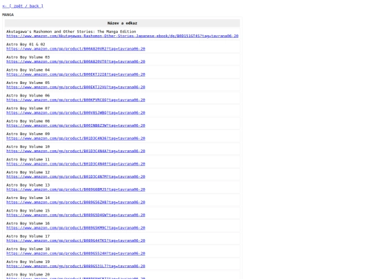
Task: Open the Astro Boy Volume 14 link
Action: [x=76, y=203]
